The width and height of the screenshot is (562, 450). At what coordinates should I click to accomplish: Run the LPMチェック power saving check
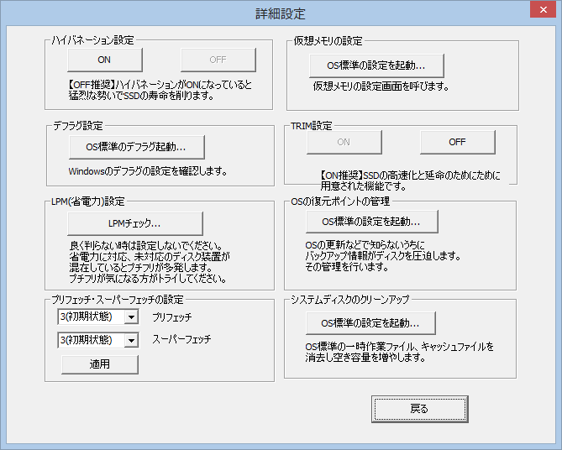(135, 223)
